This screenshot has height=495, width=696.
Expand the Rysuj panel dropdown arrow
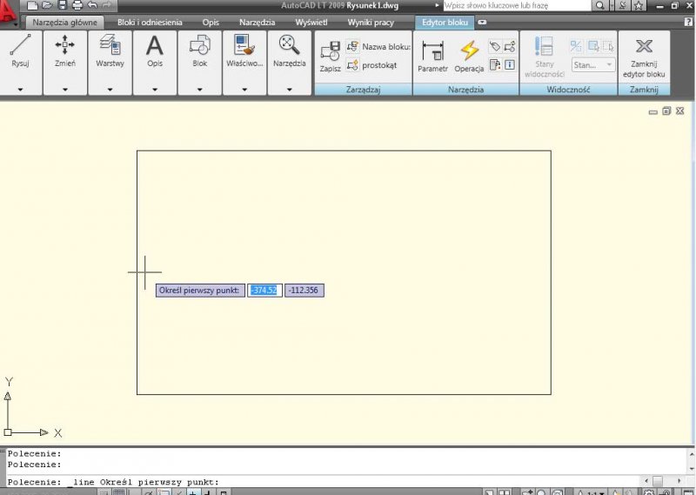[21, 89]
